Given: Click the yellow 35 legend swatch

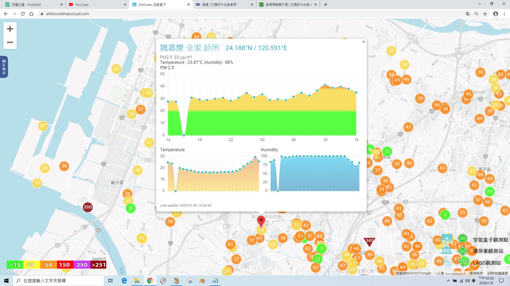Looking at the screenshot, I should [x=32, y=265].
